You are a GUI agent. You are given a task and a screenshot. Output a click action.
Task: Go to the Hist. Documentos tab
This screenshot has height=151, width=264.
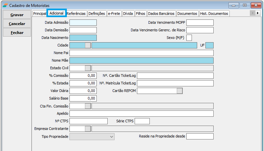[x=214, y=14]
